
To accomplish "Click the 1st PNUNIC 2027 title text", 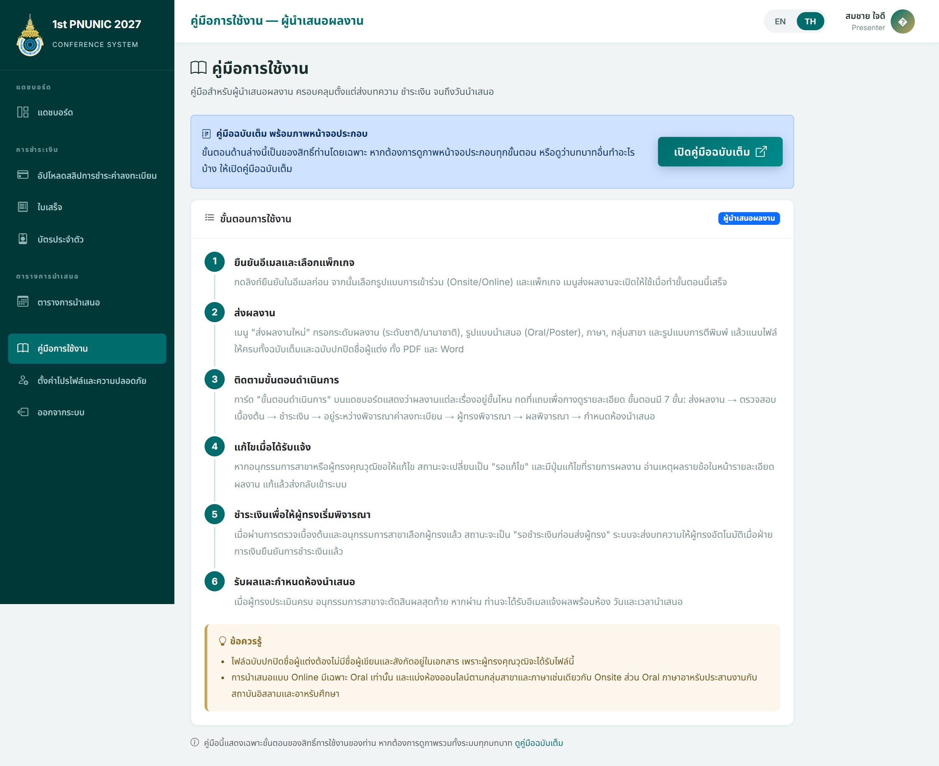I will coord(96,24).
